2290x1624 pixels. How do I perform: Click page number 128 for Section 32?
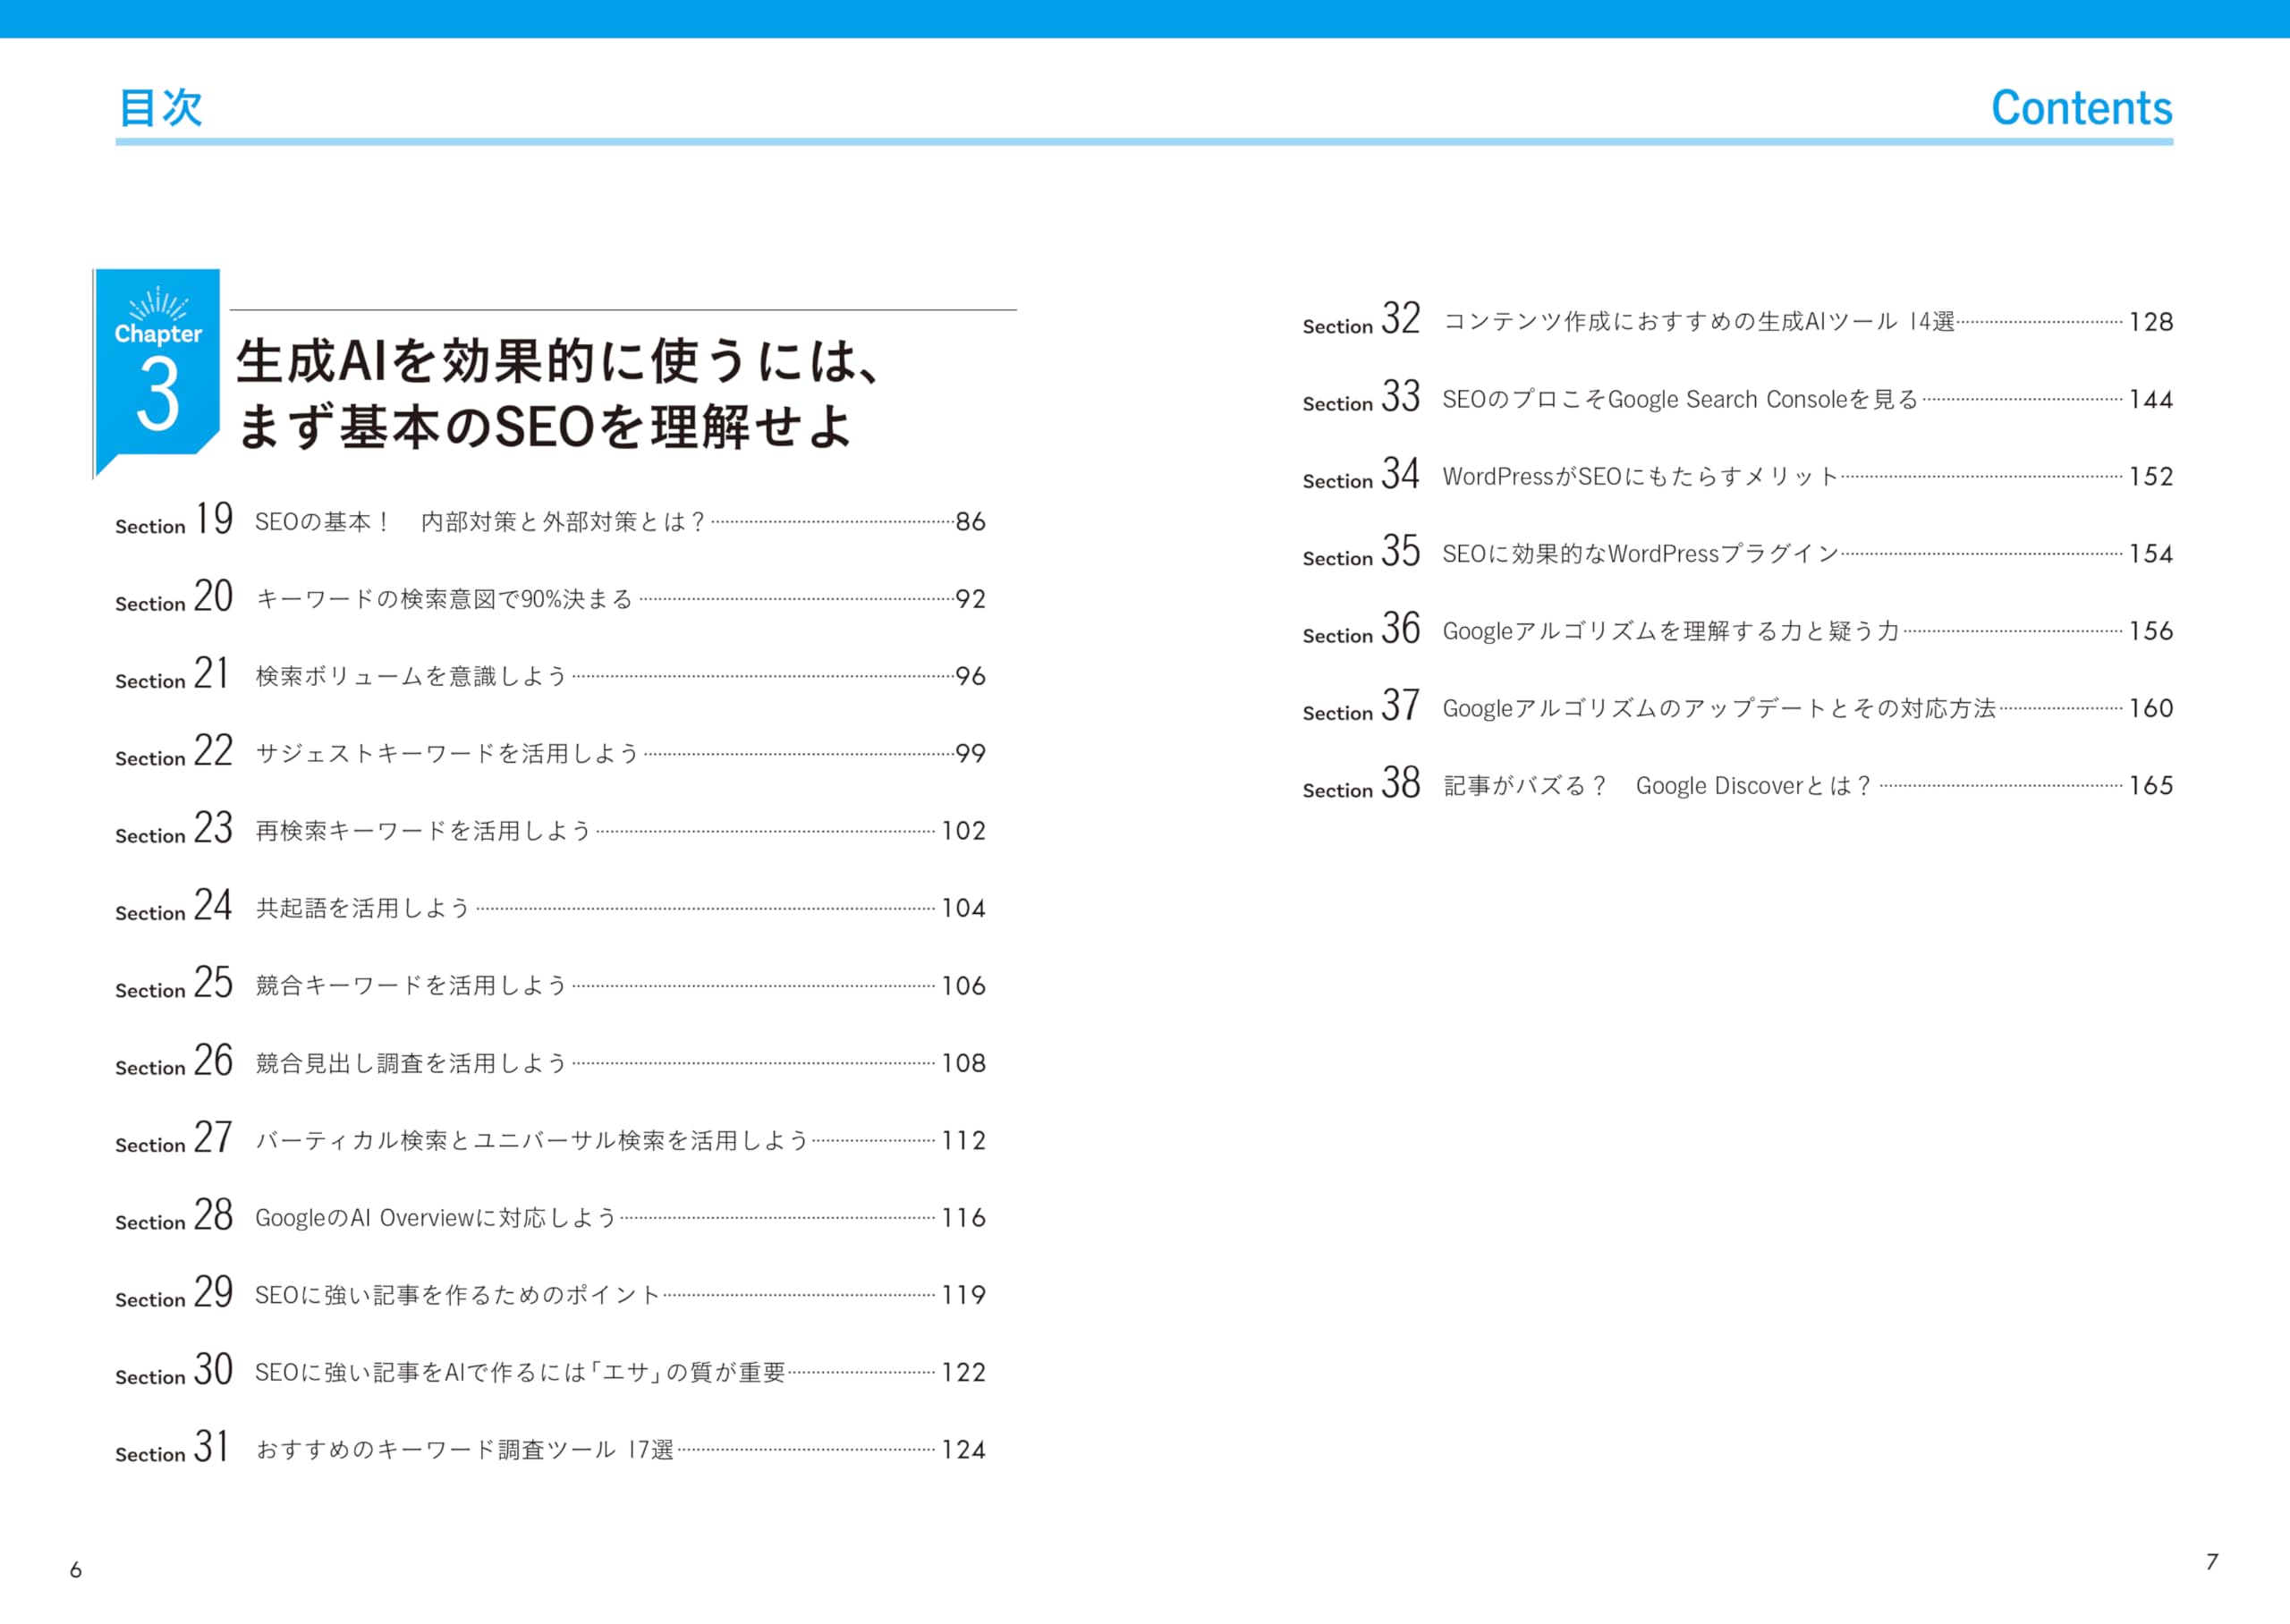pos(2150,322)
